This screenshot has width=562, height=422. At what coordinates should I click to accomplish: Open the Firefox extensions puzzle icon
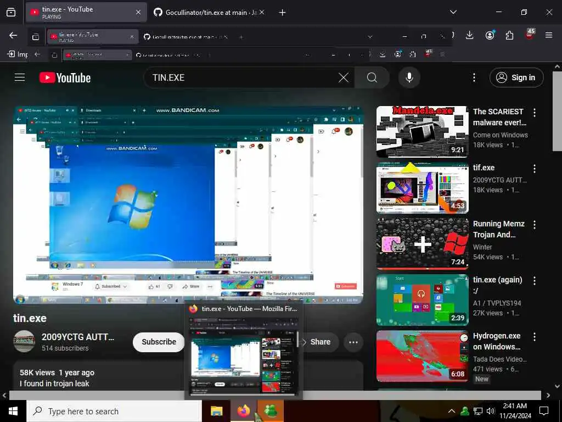(x=509, y=35)
